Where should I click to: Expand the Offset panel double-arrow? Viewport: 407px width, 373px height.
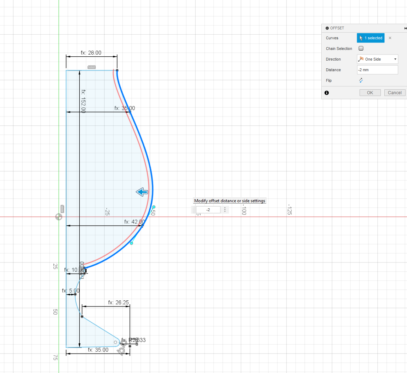tap(405, 28)
